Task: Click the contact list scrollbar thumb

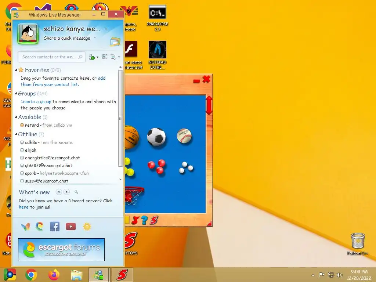Action: point(120,118)
